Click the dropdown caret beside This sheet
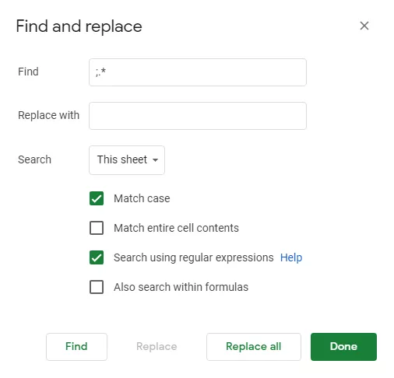Image resolution: width=394 pixels, height=378 pixels. [155, 160]
